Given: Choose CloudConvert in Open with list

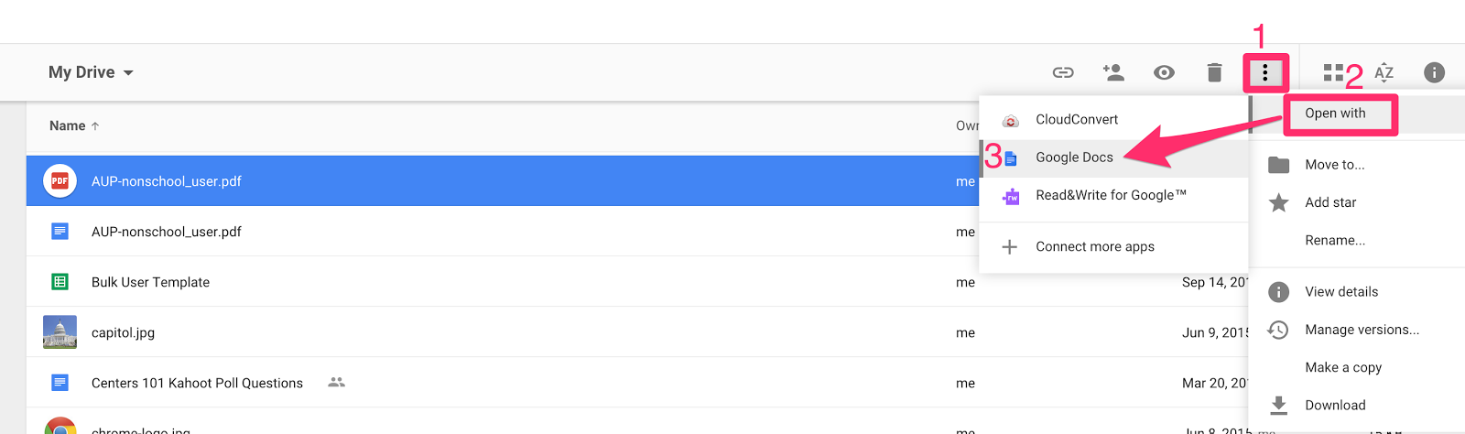Looking at the screenshot, I should (1077, 120).
